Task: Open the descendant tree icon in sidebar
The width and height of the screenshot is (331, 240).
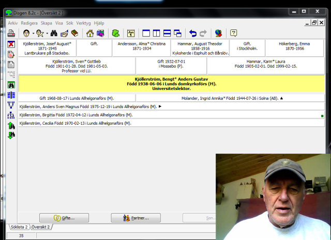Action: click(x=11, y=115)
